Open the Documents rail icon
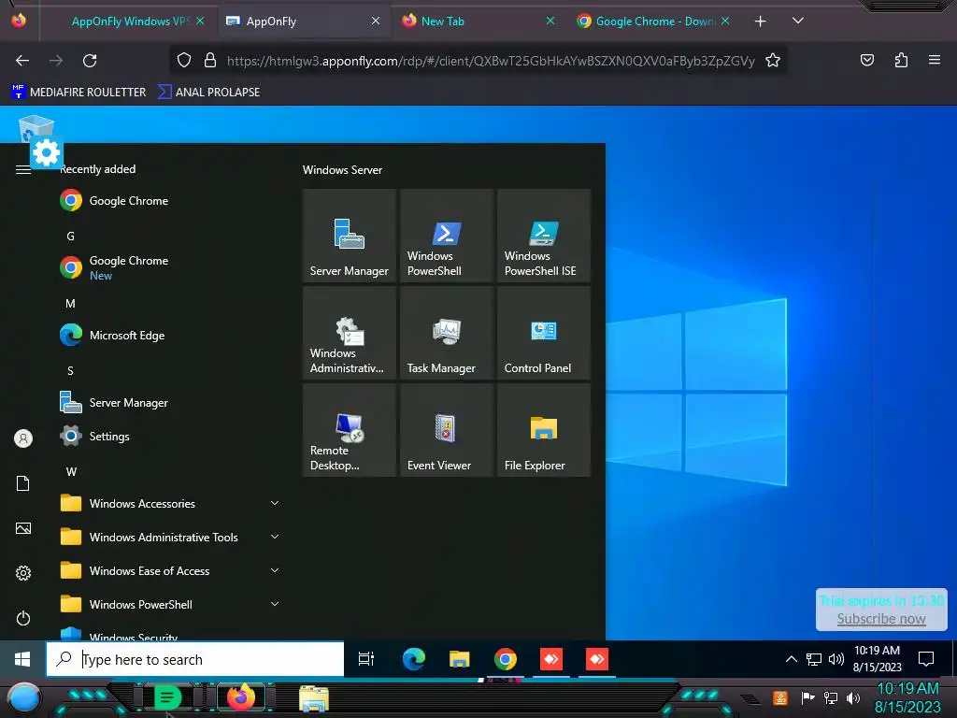The image size is (957, 718). [x=23, y=483]
